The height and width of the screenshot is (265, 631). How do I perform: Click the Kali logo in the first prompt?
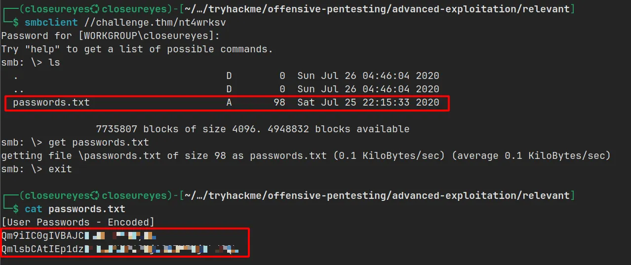[95, 8]
